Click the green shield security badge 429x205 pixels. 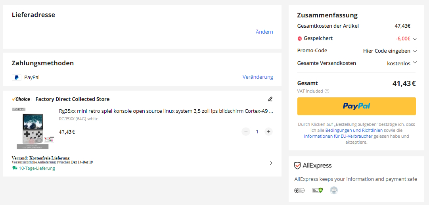click(317, 190)
